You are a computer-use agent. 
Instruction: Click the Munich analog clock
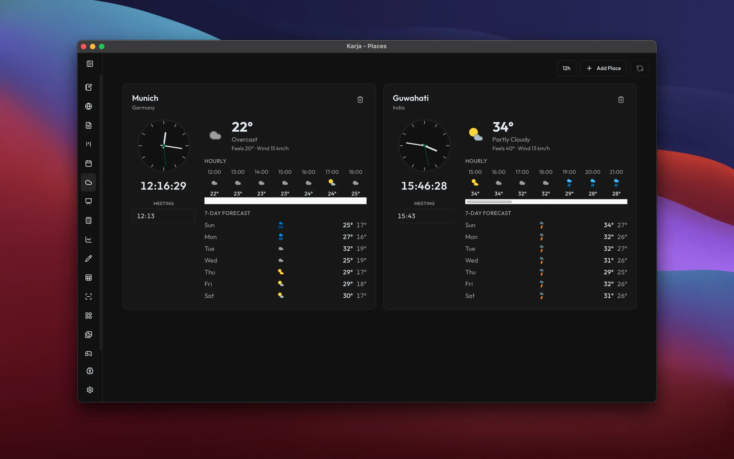[163, 146]
